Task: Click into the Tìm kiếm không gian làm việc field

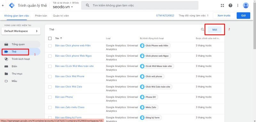Action: click(x=140, y=5)
